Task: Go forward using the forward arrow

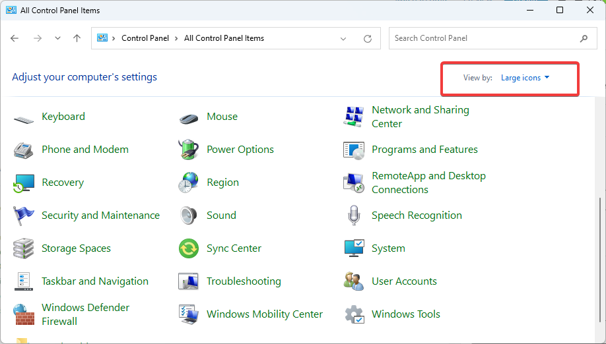Action: [38, 38]
